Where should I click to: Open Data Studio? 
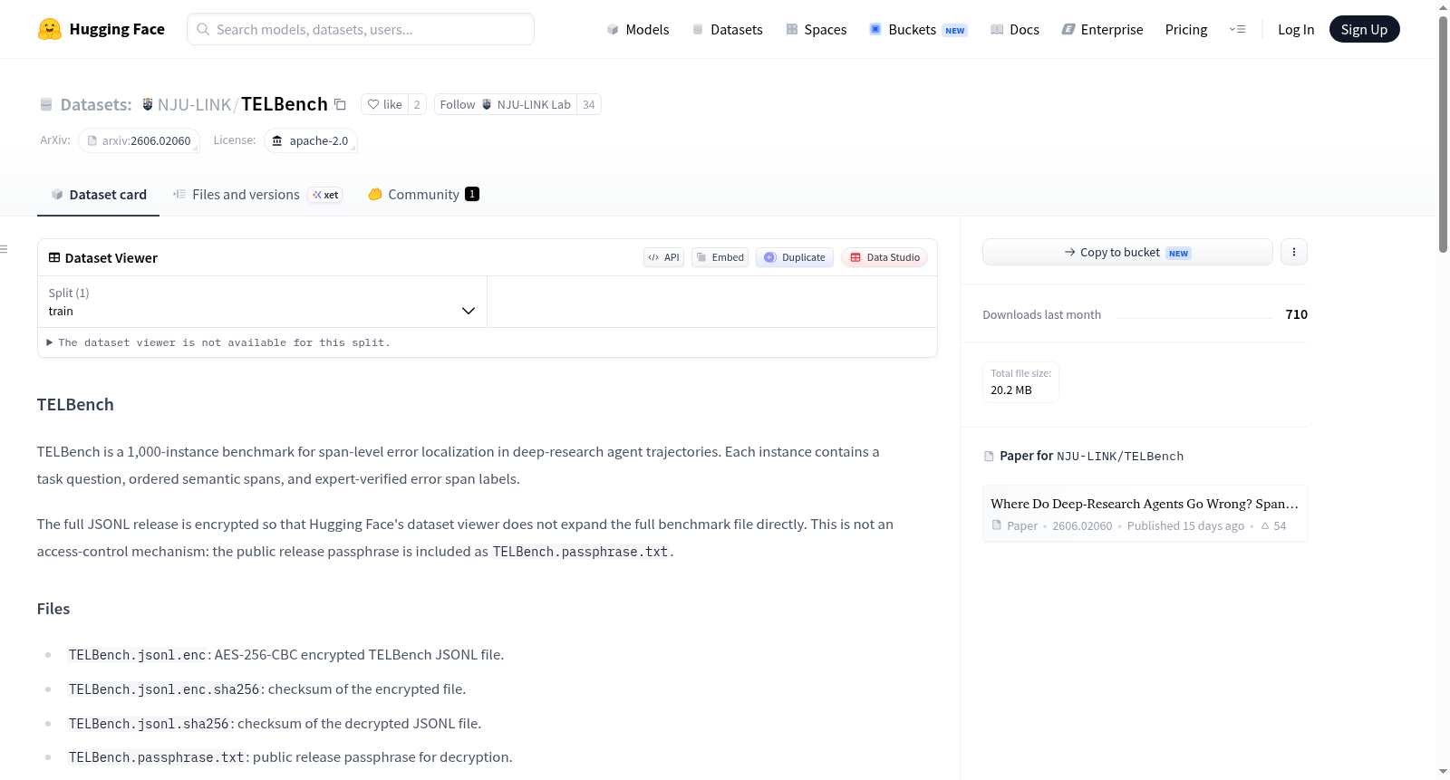pyautogui.click(x=884, y=257)
